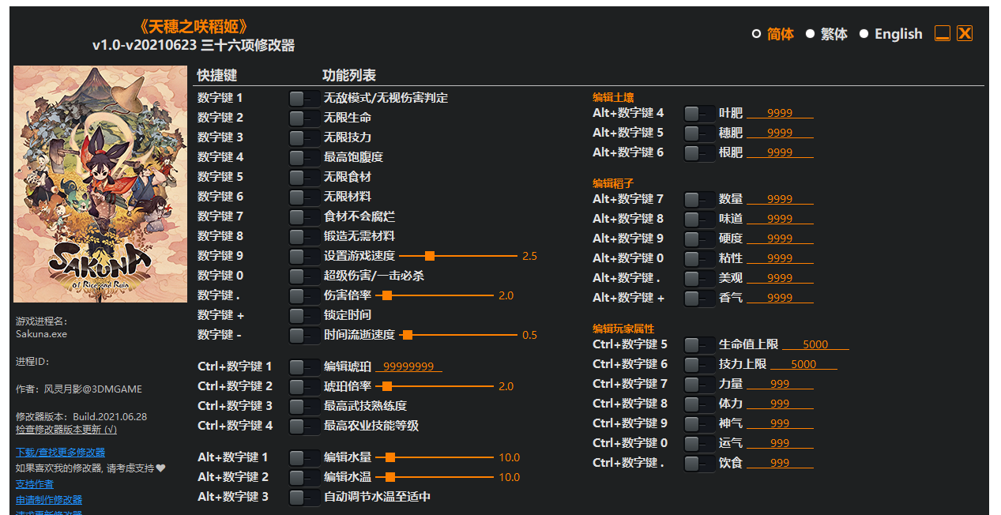Viewport: 1001px width, 515px height.
Task: Open 下载/查找更多修改器 link
Action: point(60,453)
